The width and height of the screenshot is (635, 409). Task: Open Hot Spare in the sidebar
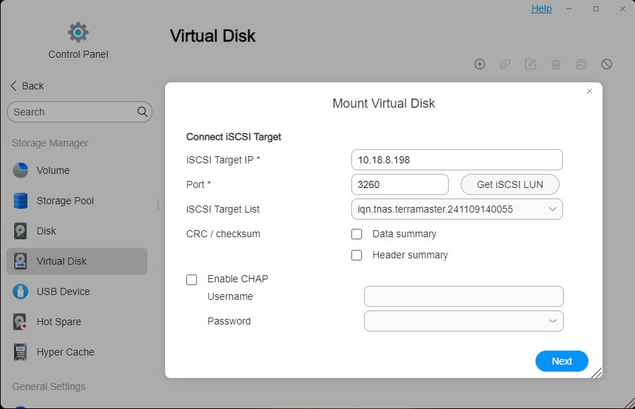[x=59, y=322]
